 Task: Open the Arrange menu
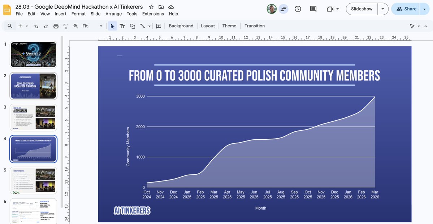click(x=113, y=14)
